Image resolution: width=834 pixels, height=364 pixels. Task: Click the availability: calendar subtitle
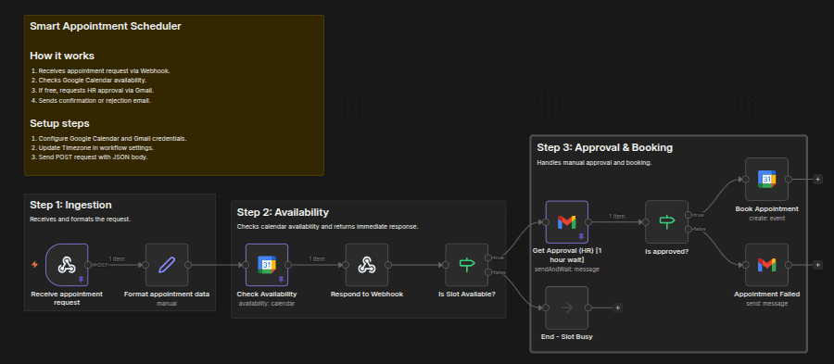(267, 304)
